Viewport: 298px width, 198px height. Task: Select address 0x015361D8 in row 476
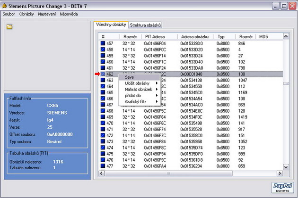click(192, 160)
